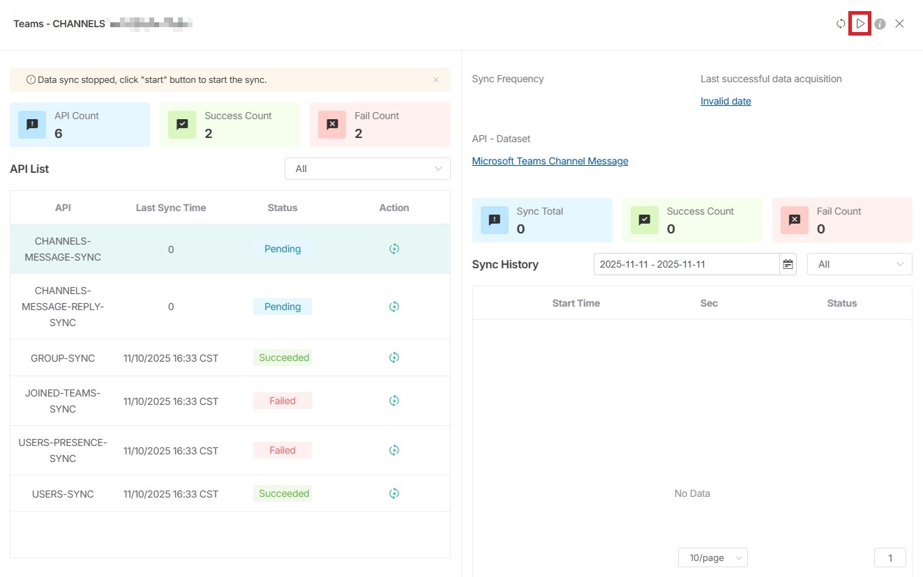Click the refresh icon in header
The image size is (923, 577).
841,24
